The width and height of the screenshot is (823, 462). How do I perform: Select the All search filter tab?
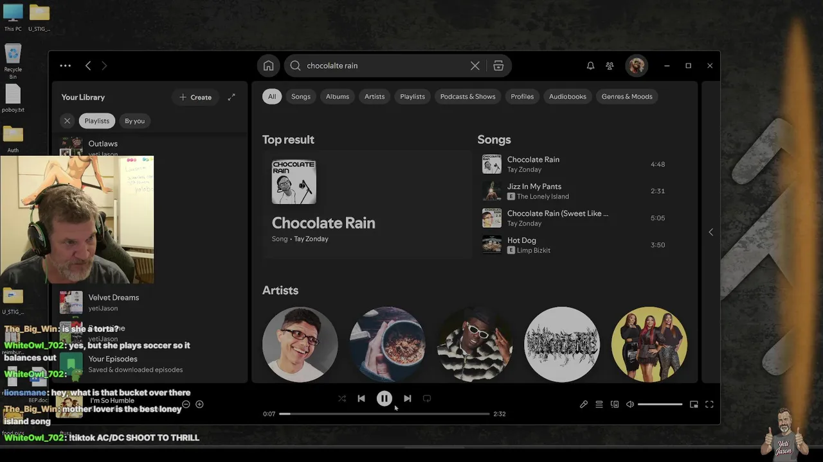[272, 96]
